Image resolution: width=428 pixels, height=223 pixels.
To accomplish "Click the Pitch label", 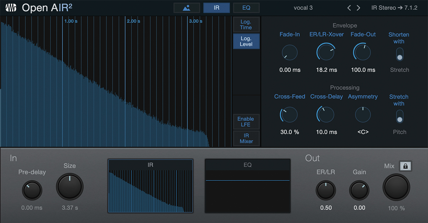I will (399, 132).
